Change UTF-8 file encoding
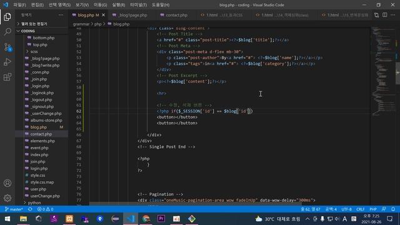 (x=346, y=209)
